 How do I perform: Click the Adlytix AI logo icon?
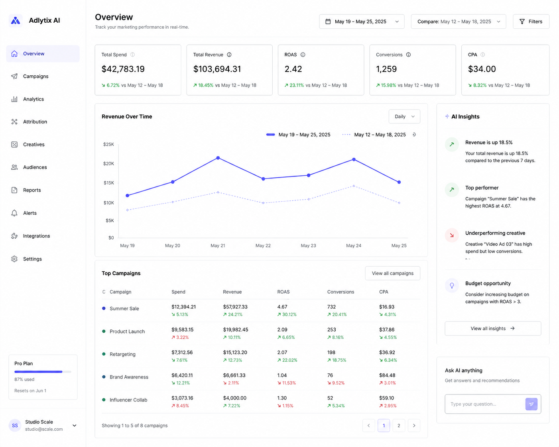pos(16,20)
